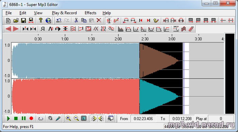Click the paste clipboard icon
The width and height of the screenshot is (238, 132).
click(91, 20)
